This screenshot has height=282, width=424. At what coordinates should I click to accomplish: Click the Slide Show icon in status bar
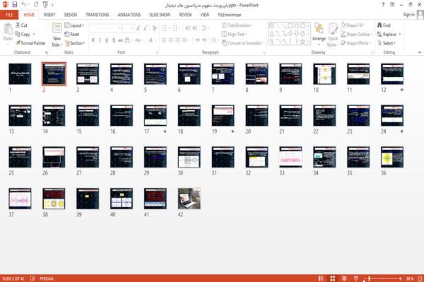pyautogui.click(x=356, y=278)
